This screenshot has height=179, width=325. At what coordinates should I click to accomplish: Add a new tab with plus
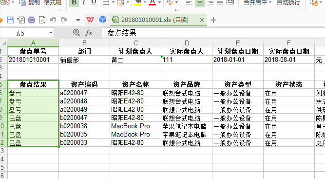[x=213, y=20]
